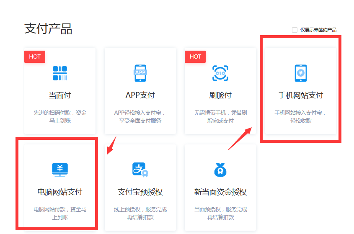Select the 刷脸付 title text

tap(220, 95)
